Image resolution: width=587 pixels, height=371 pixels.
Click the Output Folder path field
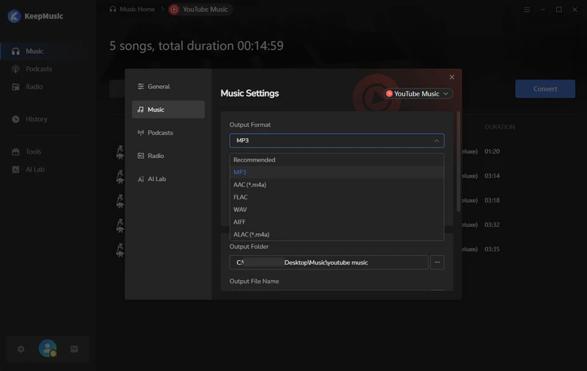[x=328, y=262]
